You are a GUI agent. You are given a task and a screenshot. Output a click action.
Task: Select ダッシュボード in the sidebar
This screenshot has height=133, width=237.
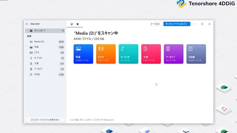tap(45, 31)
